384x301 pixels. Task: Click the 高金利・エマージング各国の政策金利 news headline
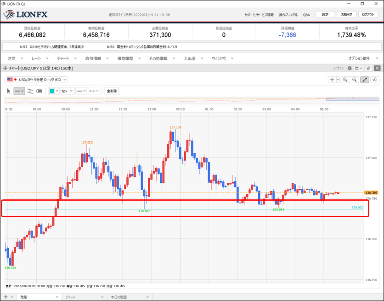coord(147,46)
